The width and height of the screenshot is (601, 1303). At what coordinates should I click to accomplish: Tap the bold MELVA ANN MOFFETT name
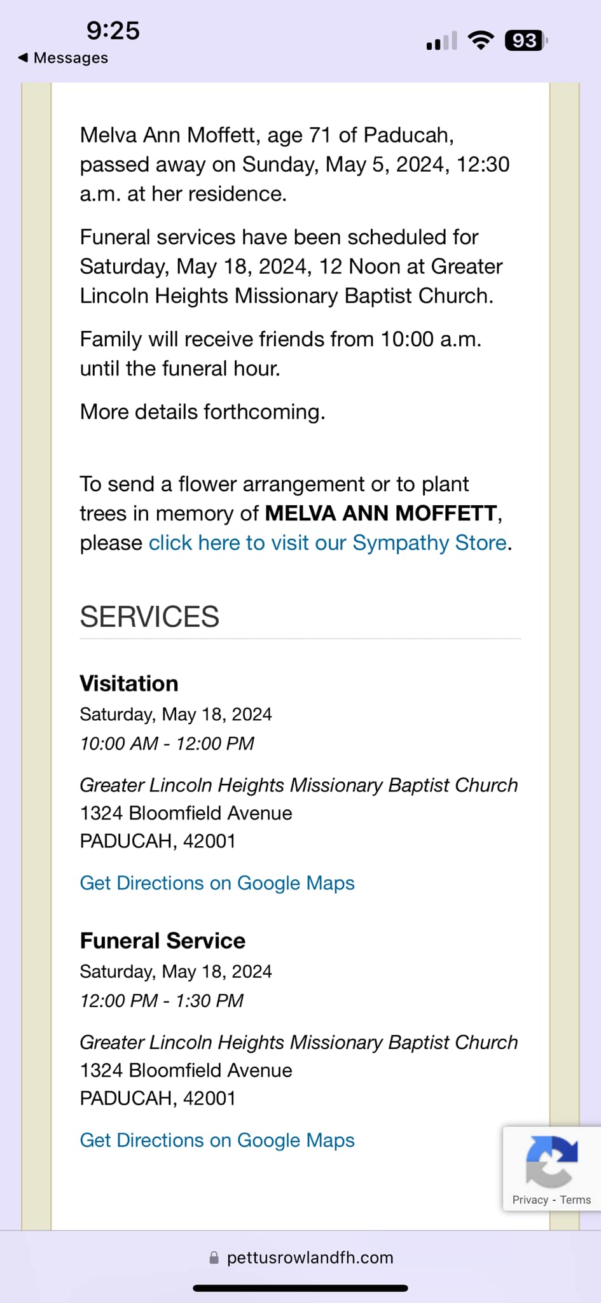point(381,513)
